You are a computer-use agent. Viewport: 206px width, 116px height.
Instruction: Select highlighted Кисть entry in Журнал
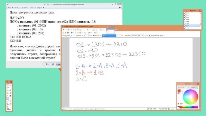click(192, 26)
